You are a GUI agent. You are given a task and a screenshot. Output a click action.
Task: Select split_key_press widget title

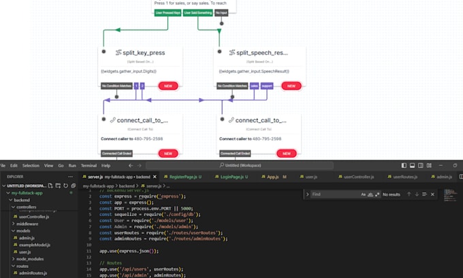pyautogui.click(x=144, y=53)
